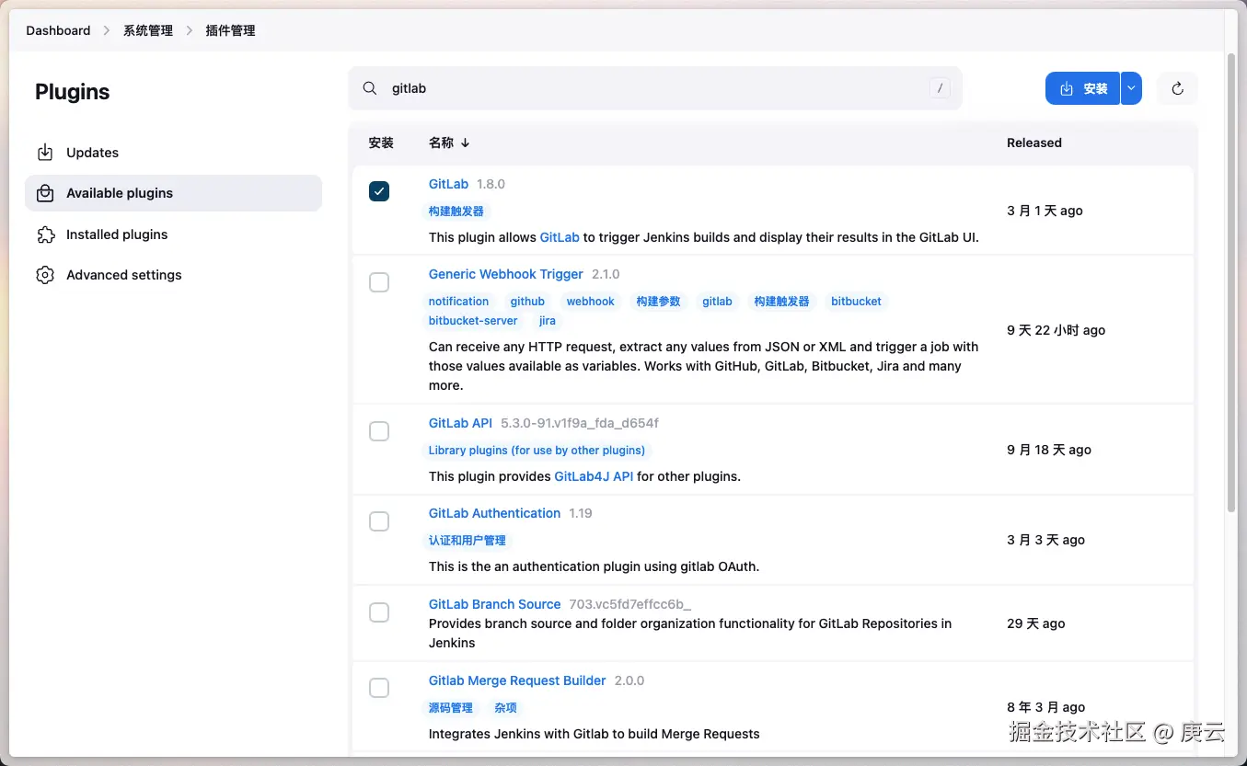Click the jira tag
Screen dimensions: 1247x766
point(548,321)
